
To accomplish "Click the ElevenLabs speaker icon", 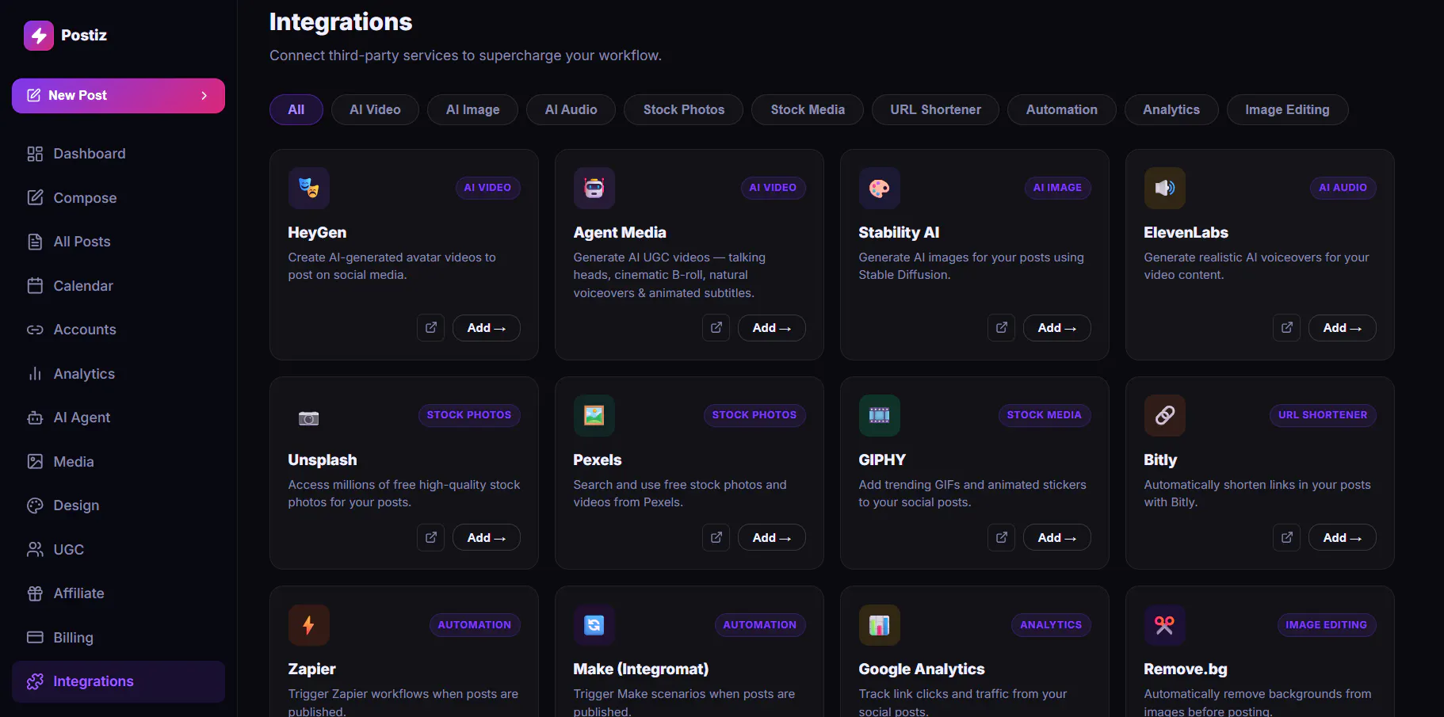I will point(1165,188).
